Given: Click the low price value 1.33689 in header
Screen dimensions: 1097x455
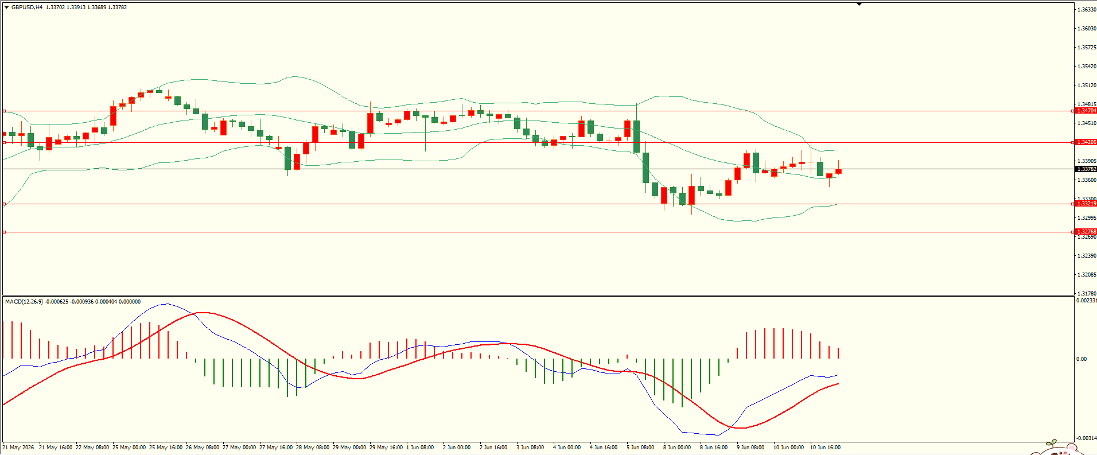Looking at the screenshot, I should pyautogui.click(x=96, y=7).
